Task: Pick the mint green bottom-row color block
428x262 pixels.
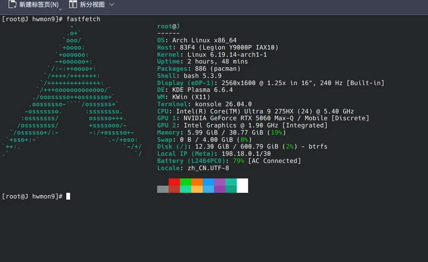Action: coord(186,189)
